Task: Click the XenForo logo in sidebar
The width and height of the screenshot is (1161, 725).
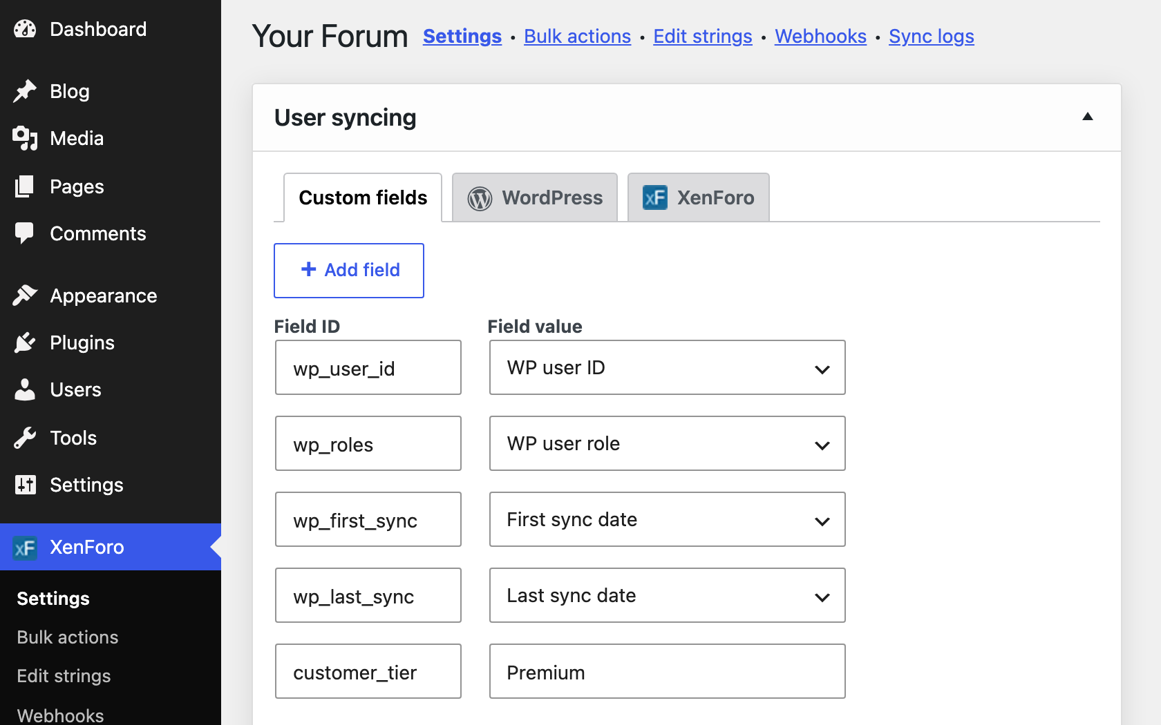Action: point(25,548)
